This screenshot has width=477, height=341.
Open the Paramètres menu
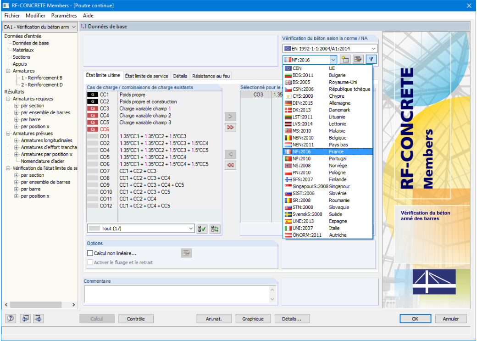click(64, 16)
